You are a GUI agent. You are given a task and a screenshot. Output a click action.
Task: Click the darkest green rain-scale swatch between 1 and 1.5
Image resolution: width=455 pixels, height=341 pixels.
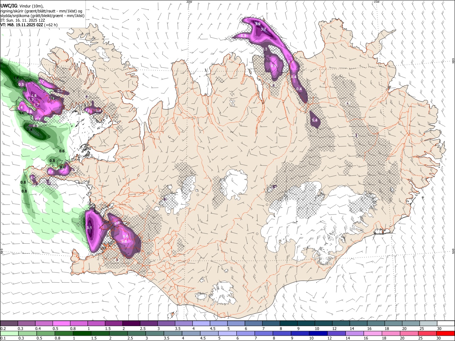82,333
